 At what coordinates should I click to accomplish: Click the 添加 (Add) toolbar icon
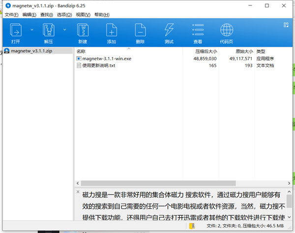(112, 29)
